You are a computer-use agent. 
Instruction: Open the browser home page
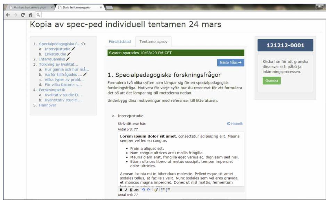30,15
